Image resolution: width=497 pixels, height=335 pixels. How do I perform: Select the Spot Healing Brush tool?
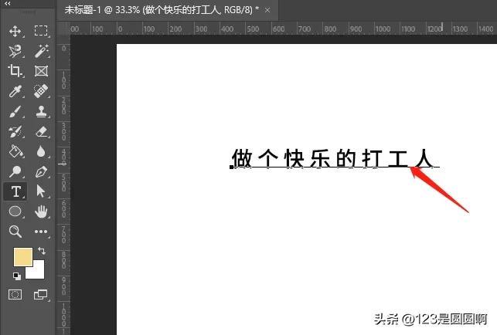(x=41, y=91)
